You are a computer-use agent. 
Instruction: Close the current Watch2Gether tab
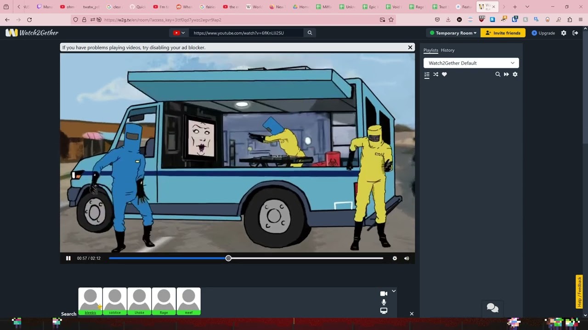[493, 7]
